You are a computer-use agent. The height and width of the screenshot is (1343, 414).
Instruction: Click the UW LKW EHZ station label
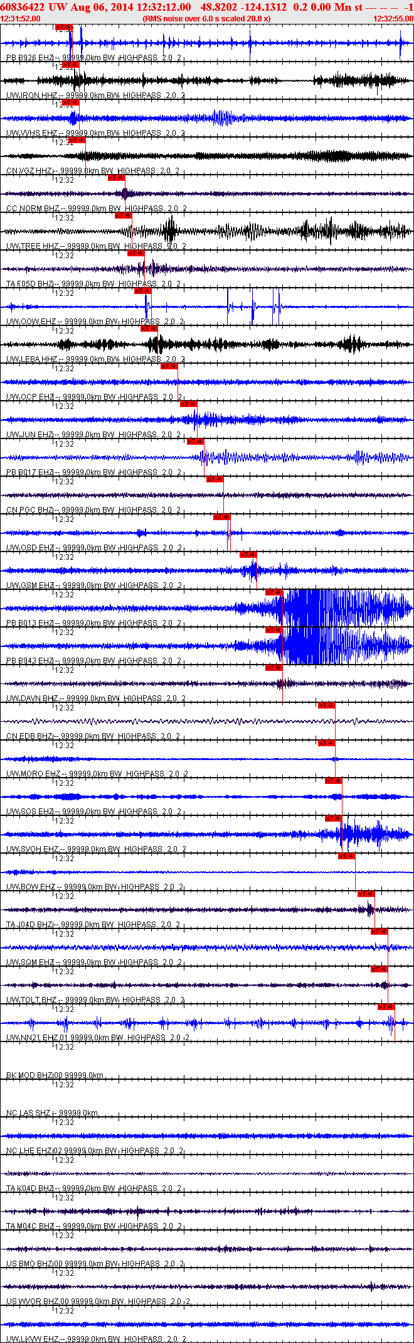[x=31, y=1339]
